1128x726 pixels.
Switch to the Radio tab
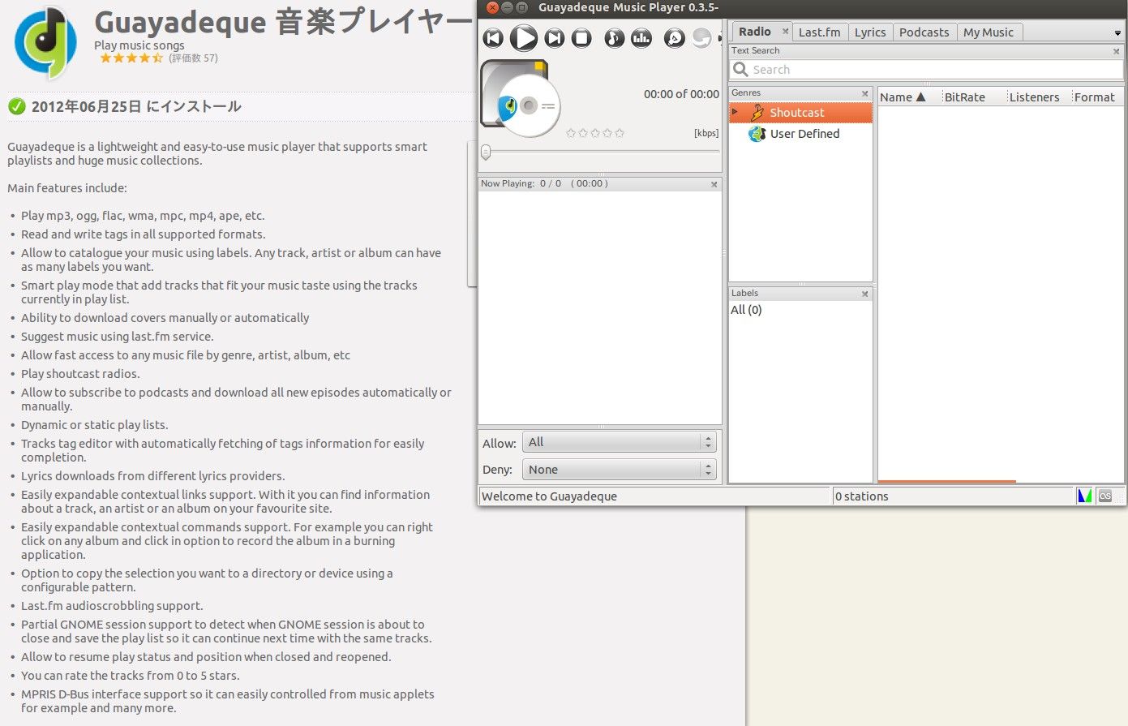pos(755,32)
